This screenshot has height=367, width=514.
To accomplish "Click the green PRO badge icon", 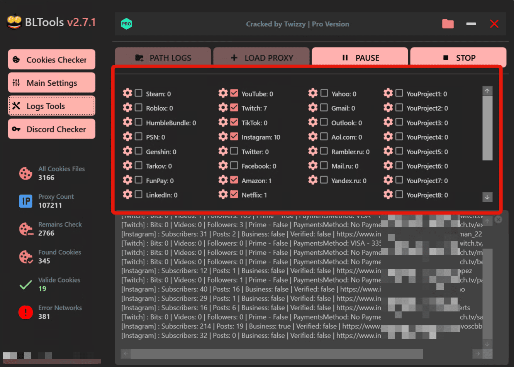I will pos(127,24).
